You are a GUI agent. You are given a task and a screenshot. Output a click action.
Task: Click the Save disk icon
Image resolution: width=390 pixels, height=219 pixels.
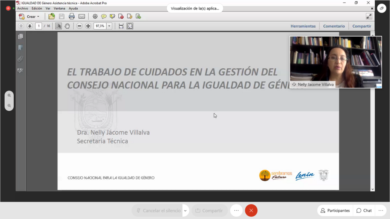point(62,16)
